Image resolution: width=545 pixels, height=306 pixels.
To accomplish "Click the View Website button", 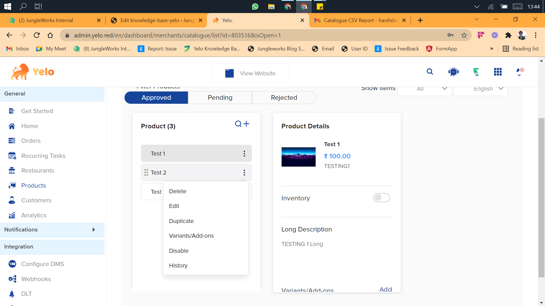I will tap(250, 73).
